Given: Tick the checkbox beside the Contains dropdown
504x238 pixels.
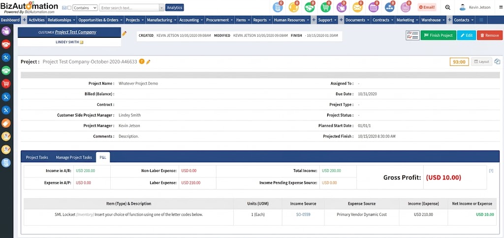Looking at the screenshot, I should (x=69, y=8).
